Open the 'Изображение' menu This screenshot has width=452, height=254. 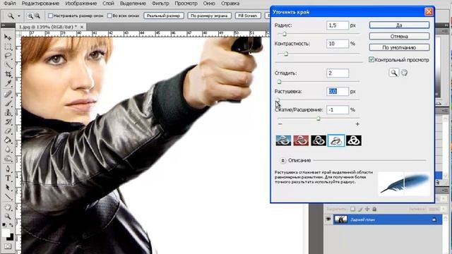[81, 4]
